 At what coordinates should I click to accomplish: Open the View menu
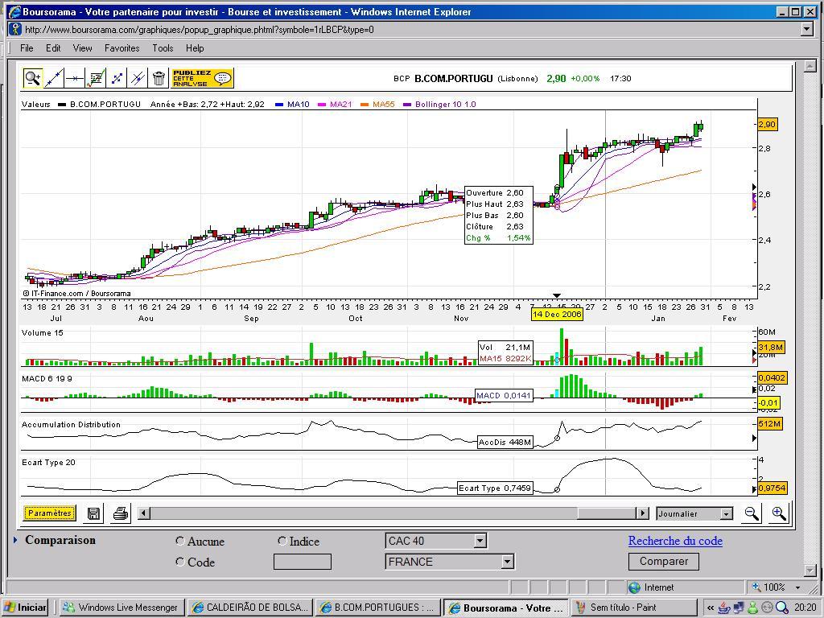coord(83,47)
